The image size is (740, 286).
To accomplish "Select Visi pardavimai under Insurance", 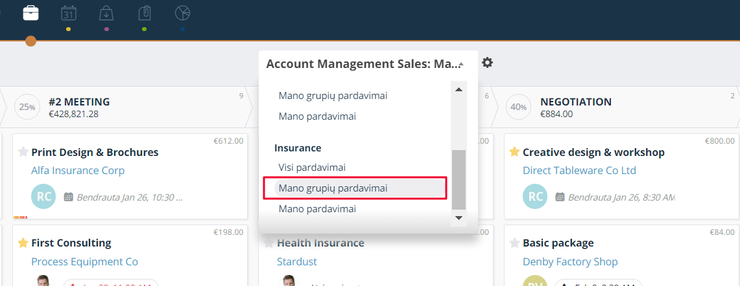I will [x=312, y=168].
